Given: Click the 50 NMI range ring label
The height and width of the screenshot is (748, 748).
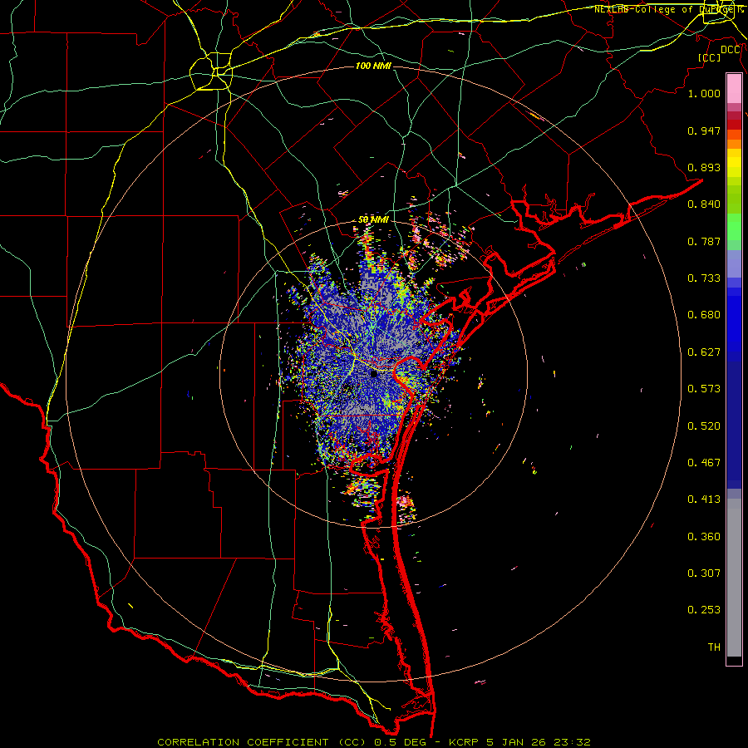Looking at the screenshot, I should (x=373, y=220).
